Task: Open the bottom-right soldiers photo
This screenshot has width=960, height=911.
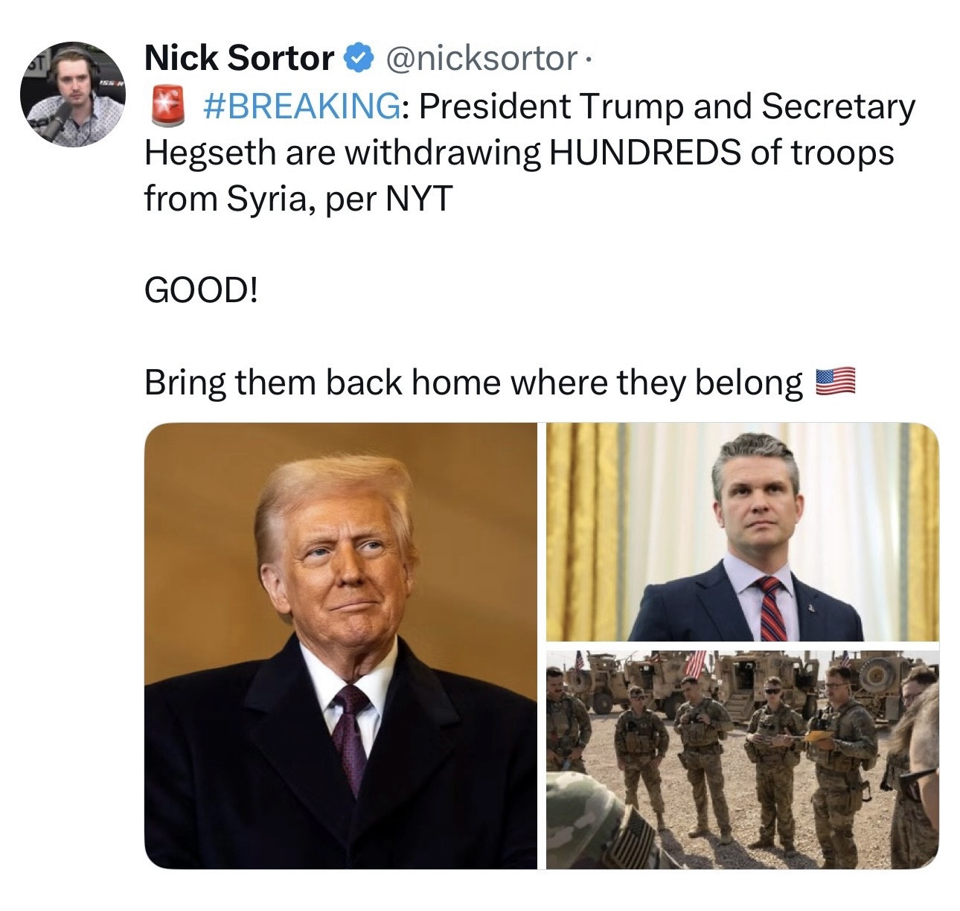Action: [743, 759]
